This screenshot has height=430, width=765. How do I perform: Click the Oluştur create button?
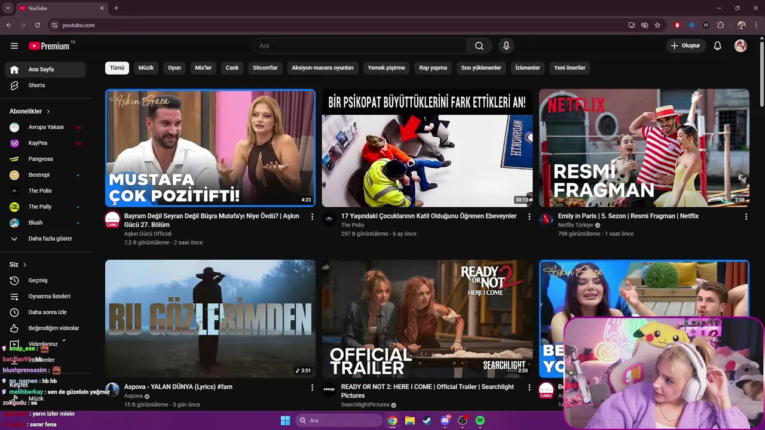coord(686,46)
